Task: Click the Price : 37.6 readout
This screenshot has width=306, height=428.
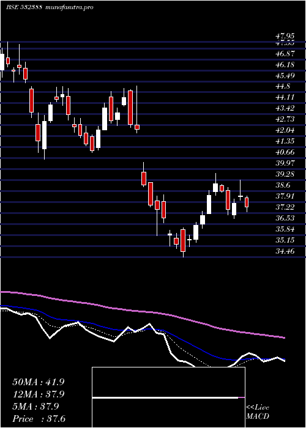Action: [39, 419]
